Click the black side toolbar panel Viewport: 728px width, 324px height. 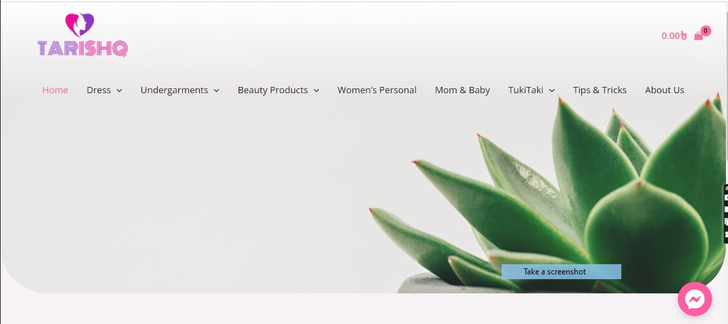(725, 213)
